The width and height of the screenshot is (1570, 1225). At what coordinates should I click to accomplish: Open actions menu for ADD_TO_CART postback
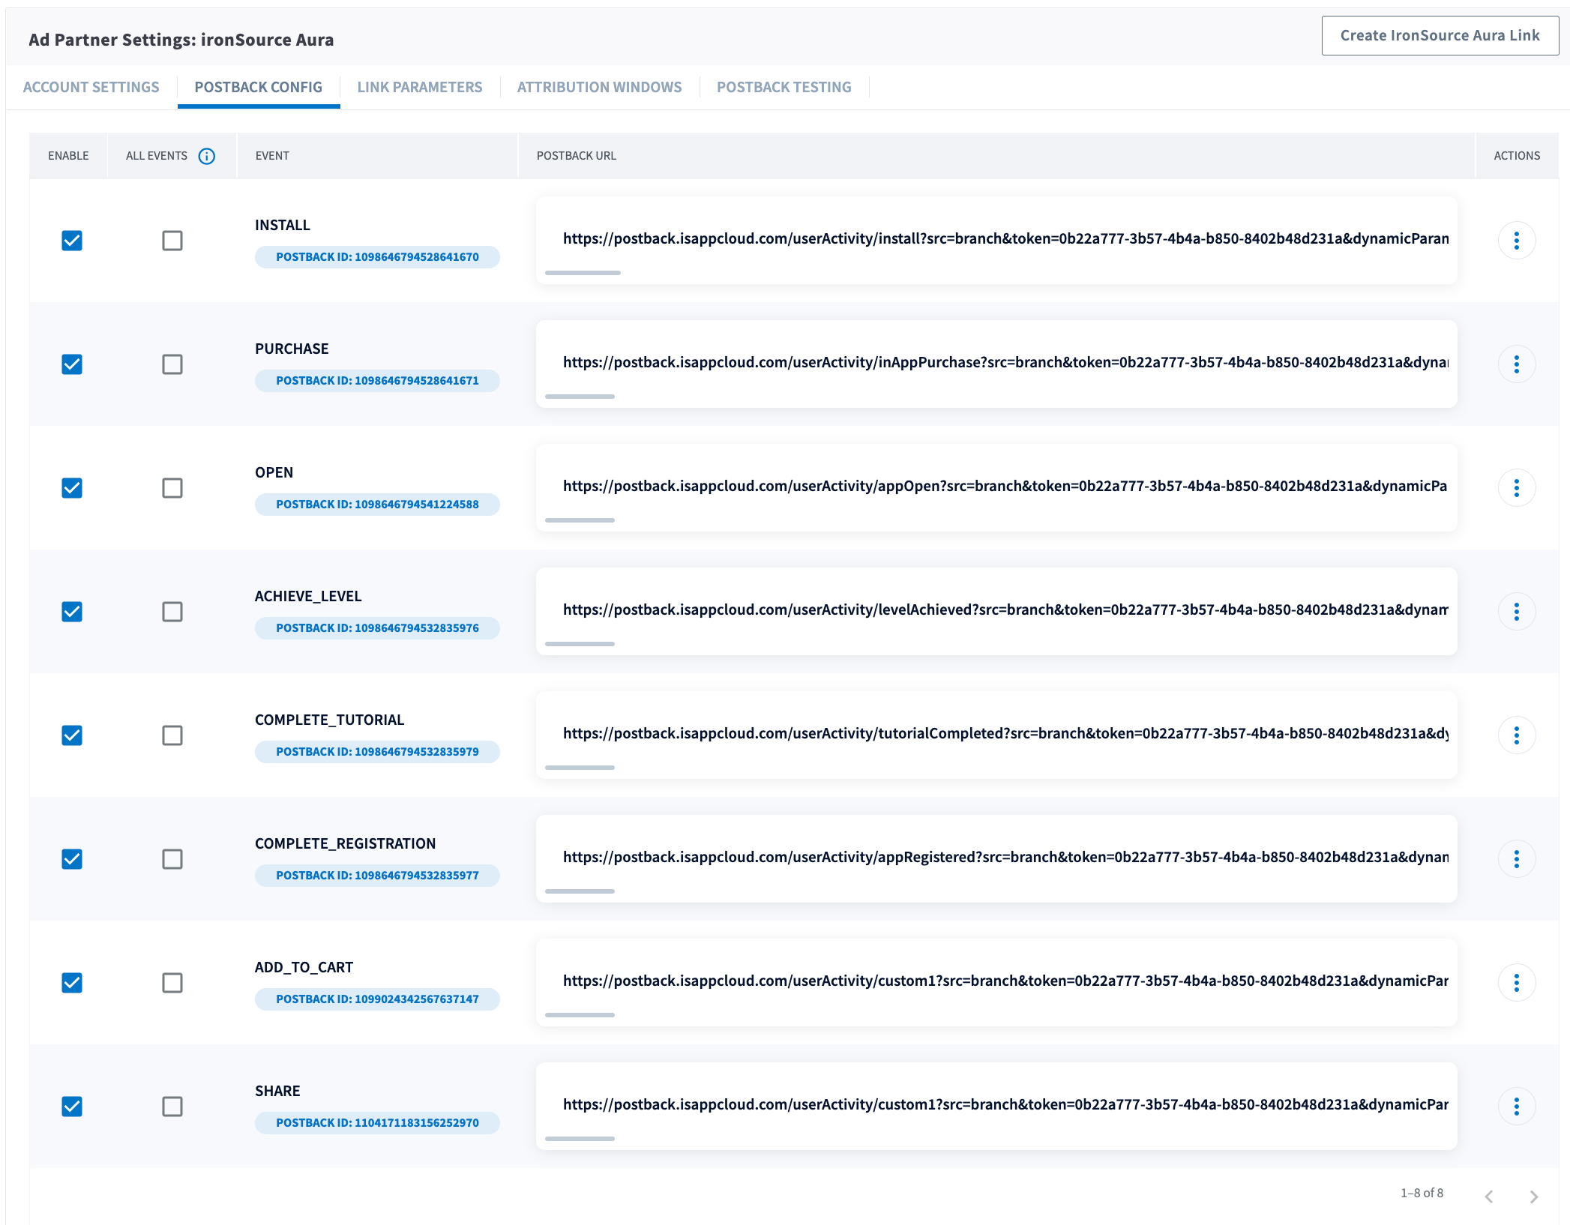tap(1516, 983)
